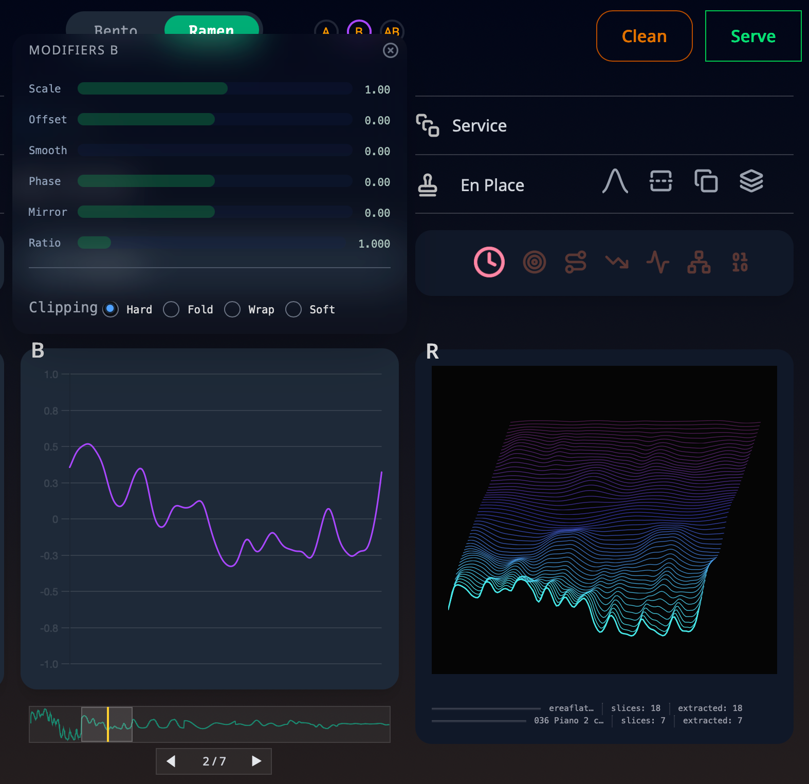Click the En Place label
Image resolution: width=809 pixels, height=784 pixels.
(492, 185)
